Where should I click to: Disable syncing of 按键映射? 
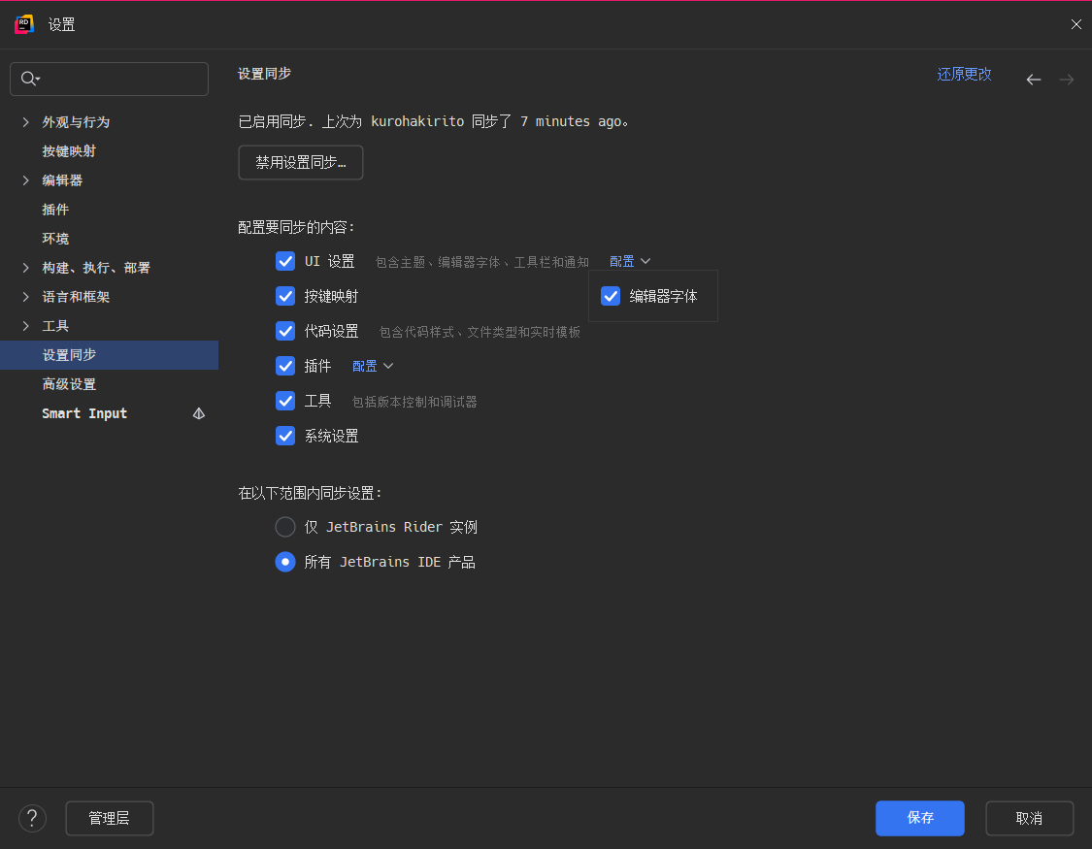pyautogui.click(x=284, y=296)
